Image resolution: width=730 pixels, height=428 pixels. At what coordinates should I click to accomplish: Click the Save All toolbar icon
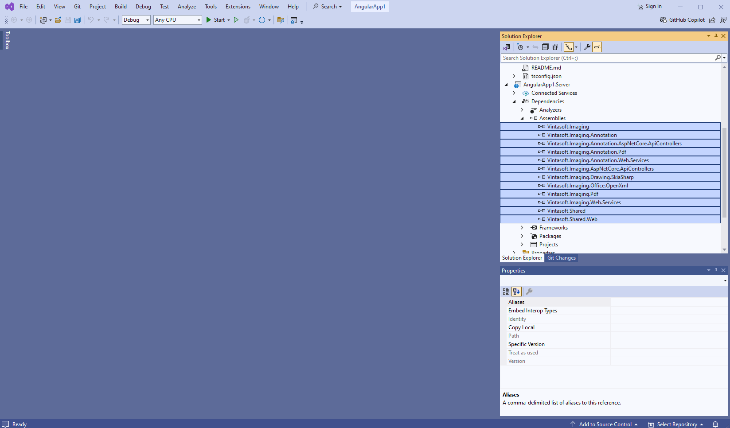tap(78, 20)
